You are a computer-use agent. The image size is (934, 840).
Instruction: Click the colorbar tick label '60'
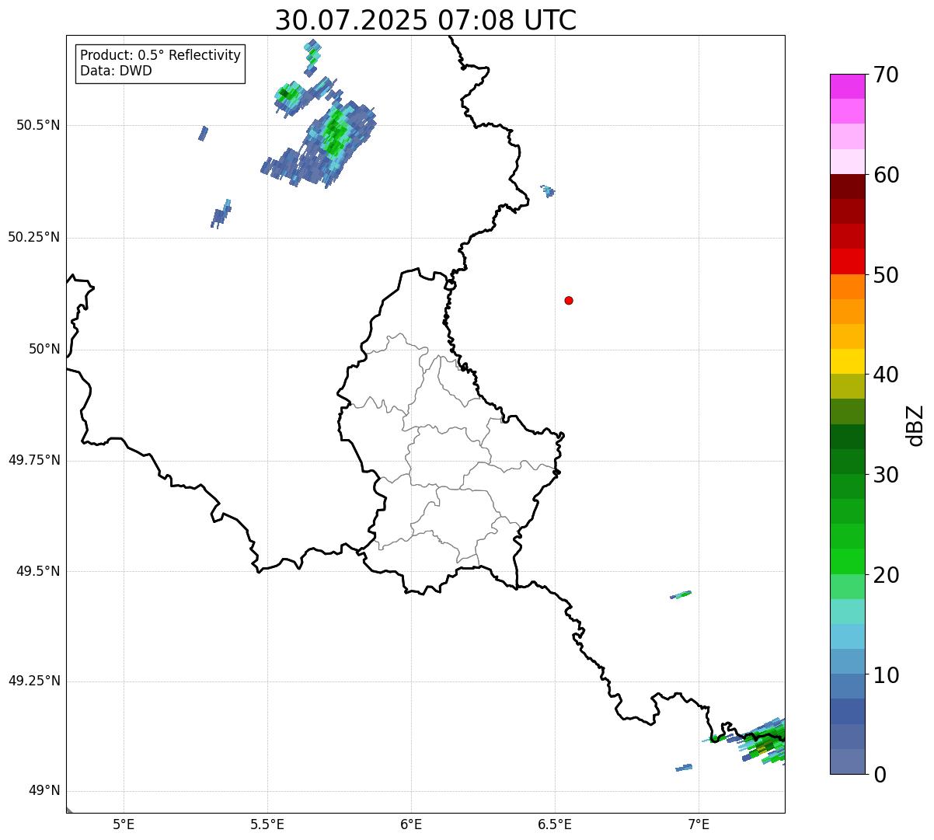(x=886, y=175)
